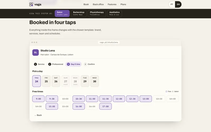Pick Friday 25 as the day

[x=46, y=81]
